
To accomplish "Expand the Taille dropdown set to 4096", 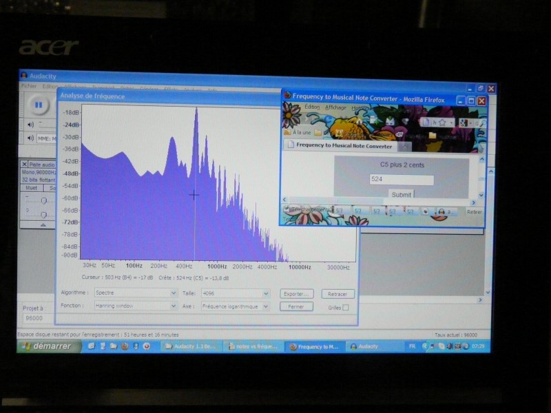I will [235, 293].
